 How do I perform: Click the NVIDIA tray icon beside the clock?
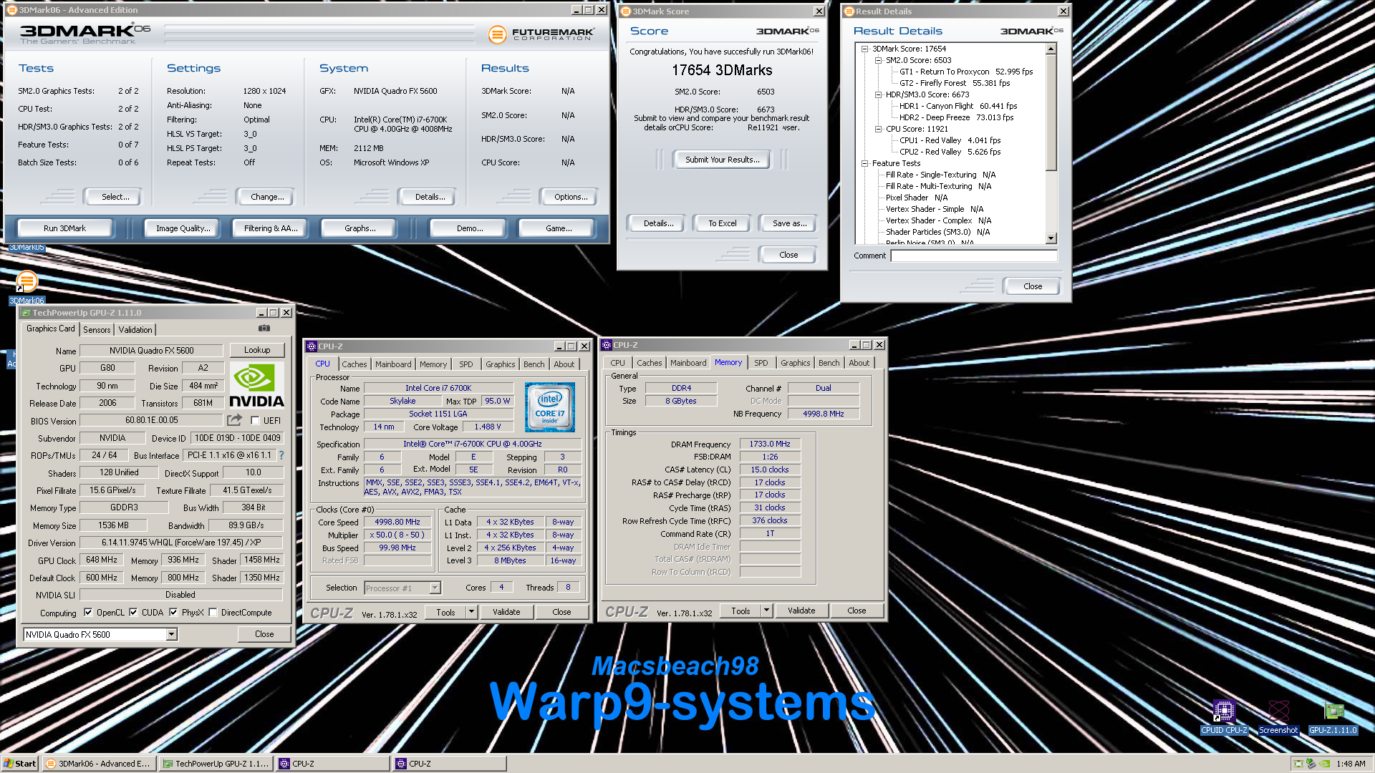pos(1324,764)
